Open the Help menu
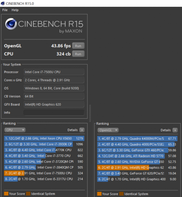182x197 pixels. (15, 10)
